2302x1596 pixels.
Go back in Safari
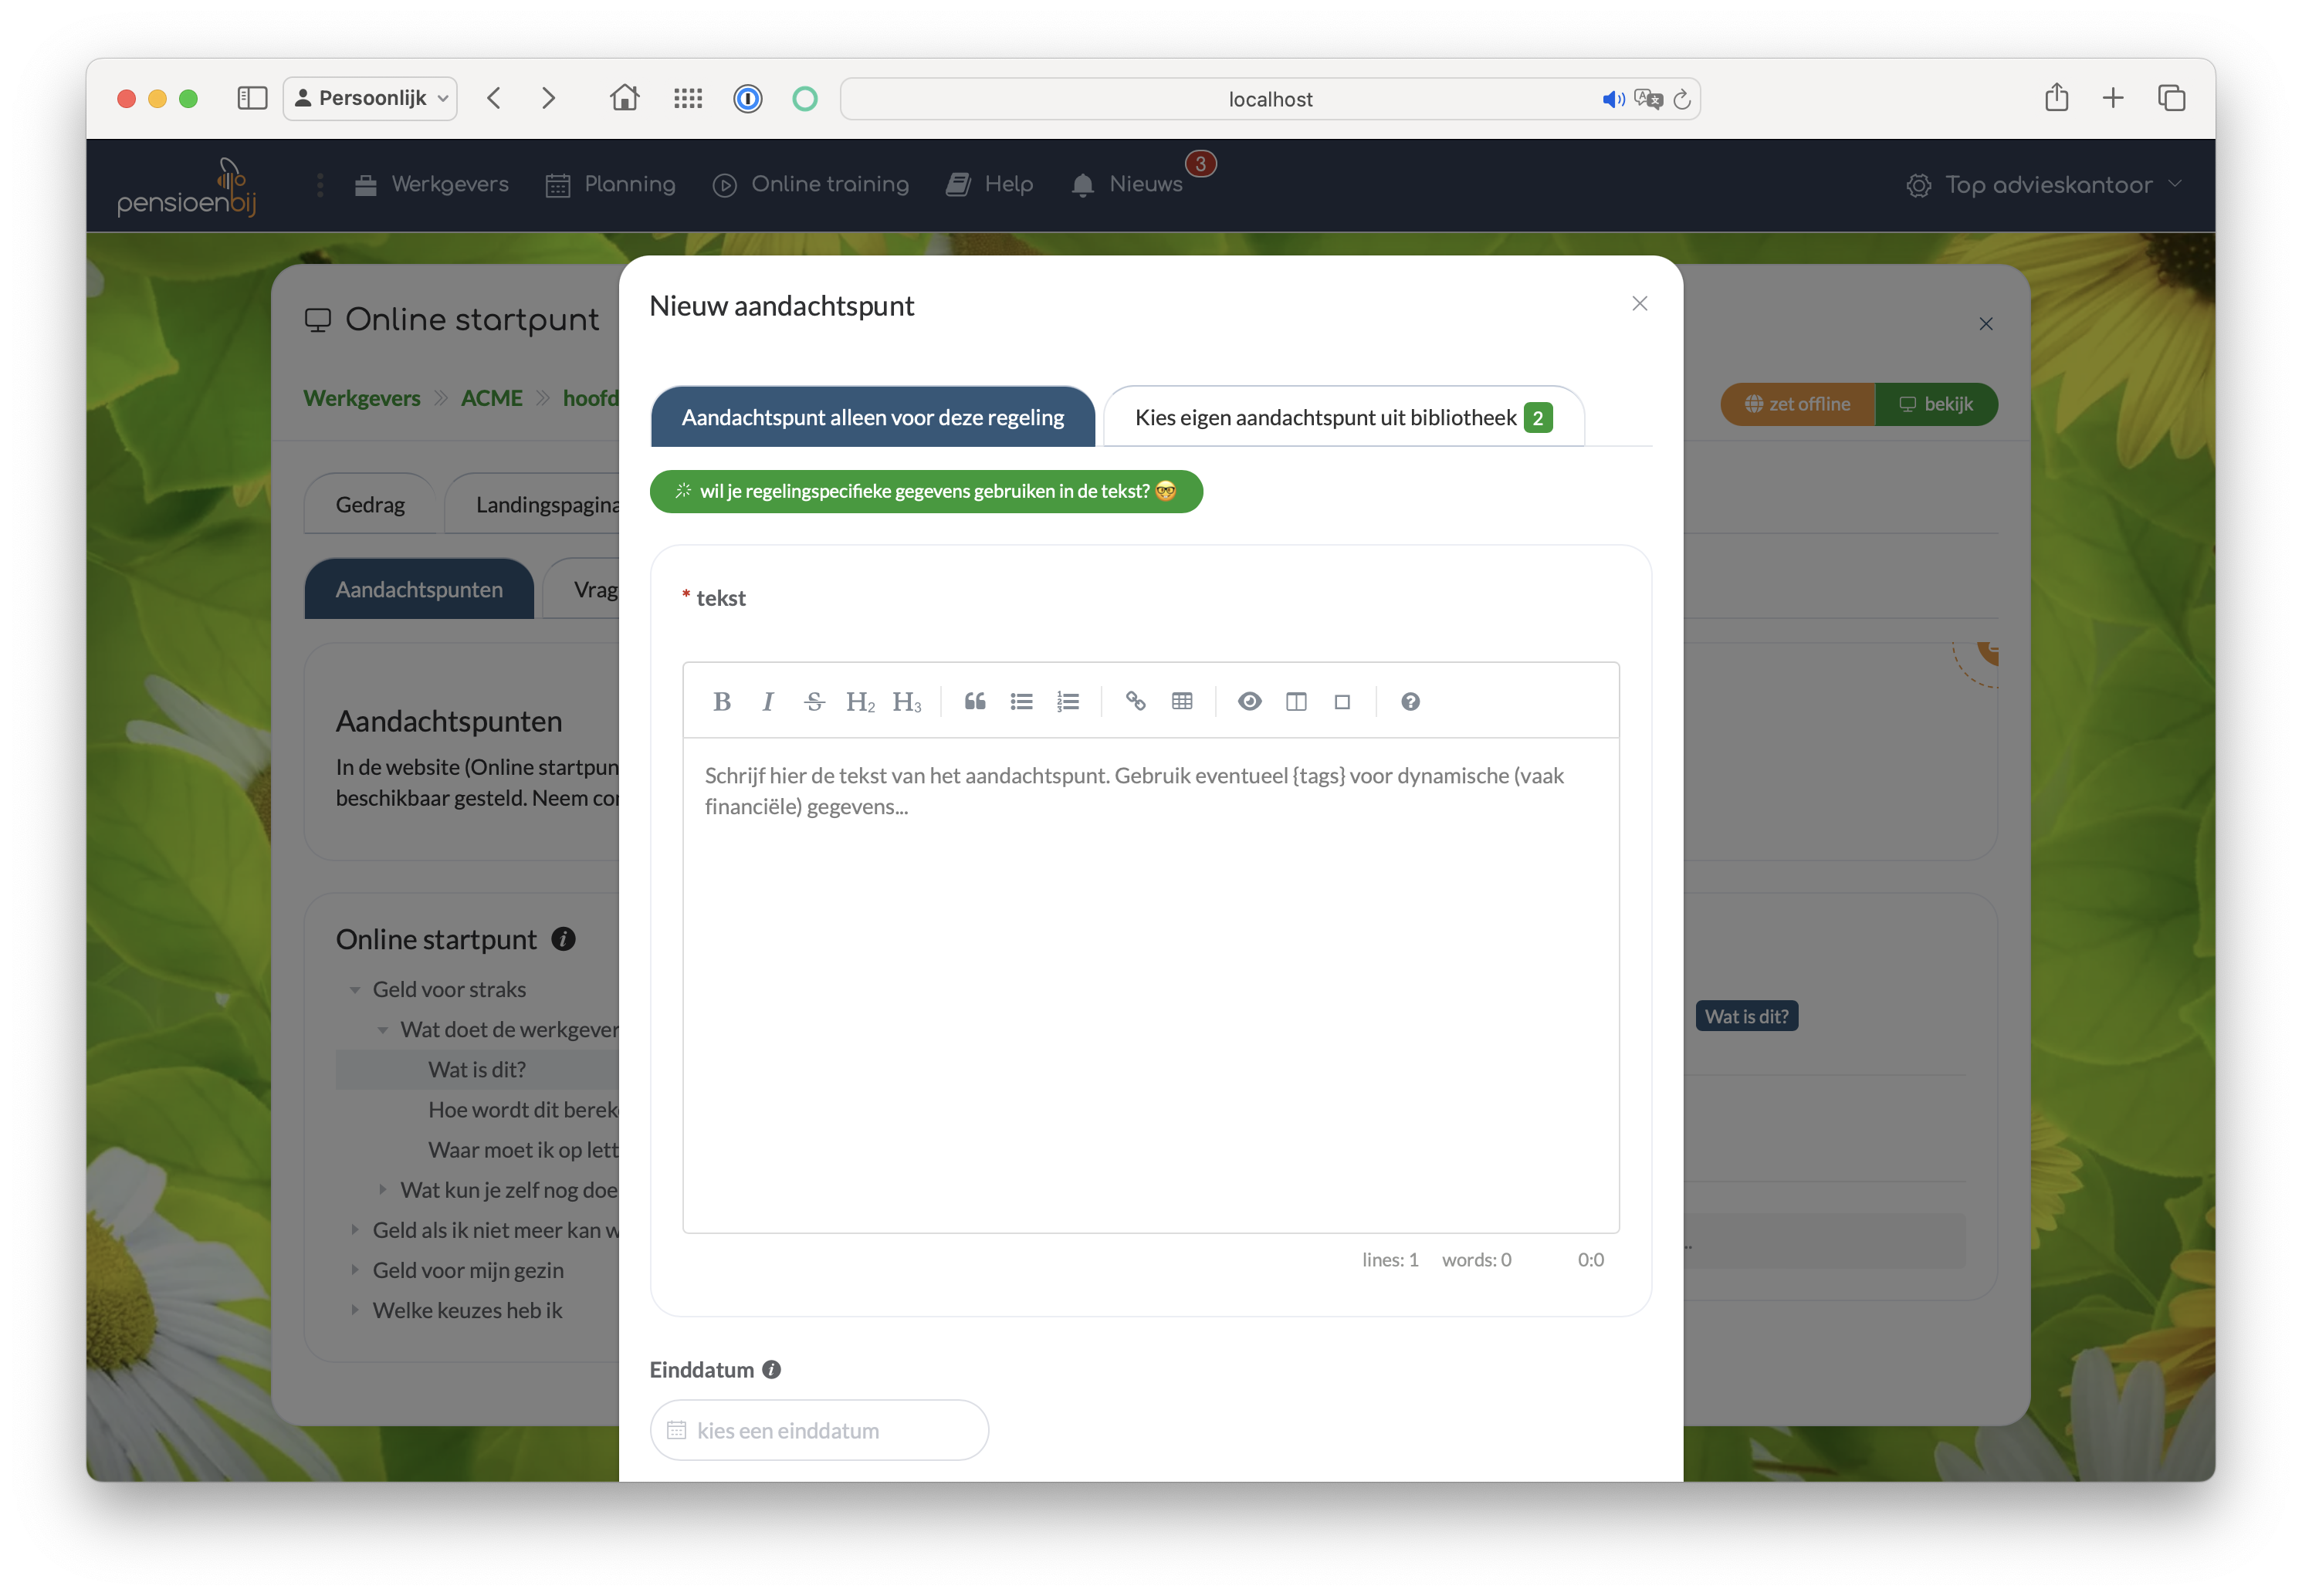coord(494,98)
